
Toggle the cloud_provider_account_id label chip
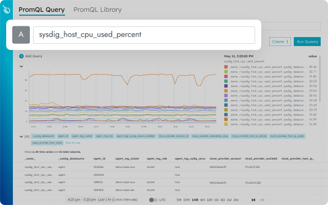click(173, 136)
